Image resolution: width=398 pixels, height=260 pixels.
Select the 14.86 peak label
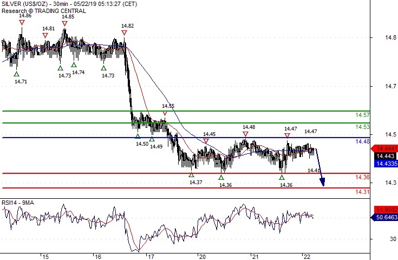[25, 16]
